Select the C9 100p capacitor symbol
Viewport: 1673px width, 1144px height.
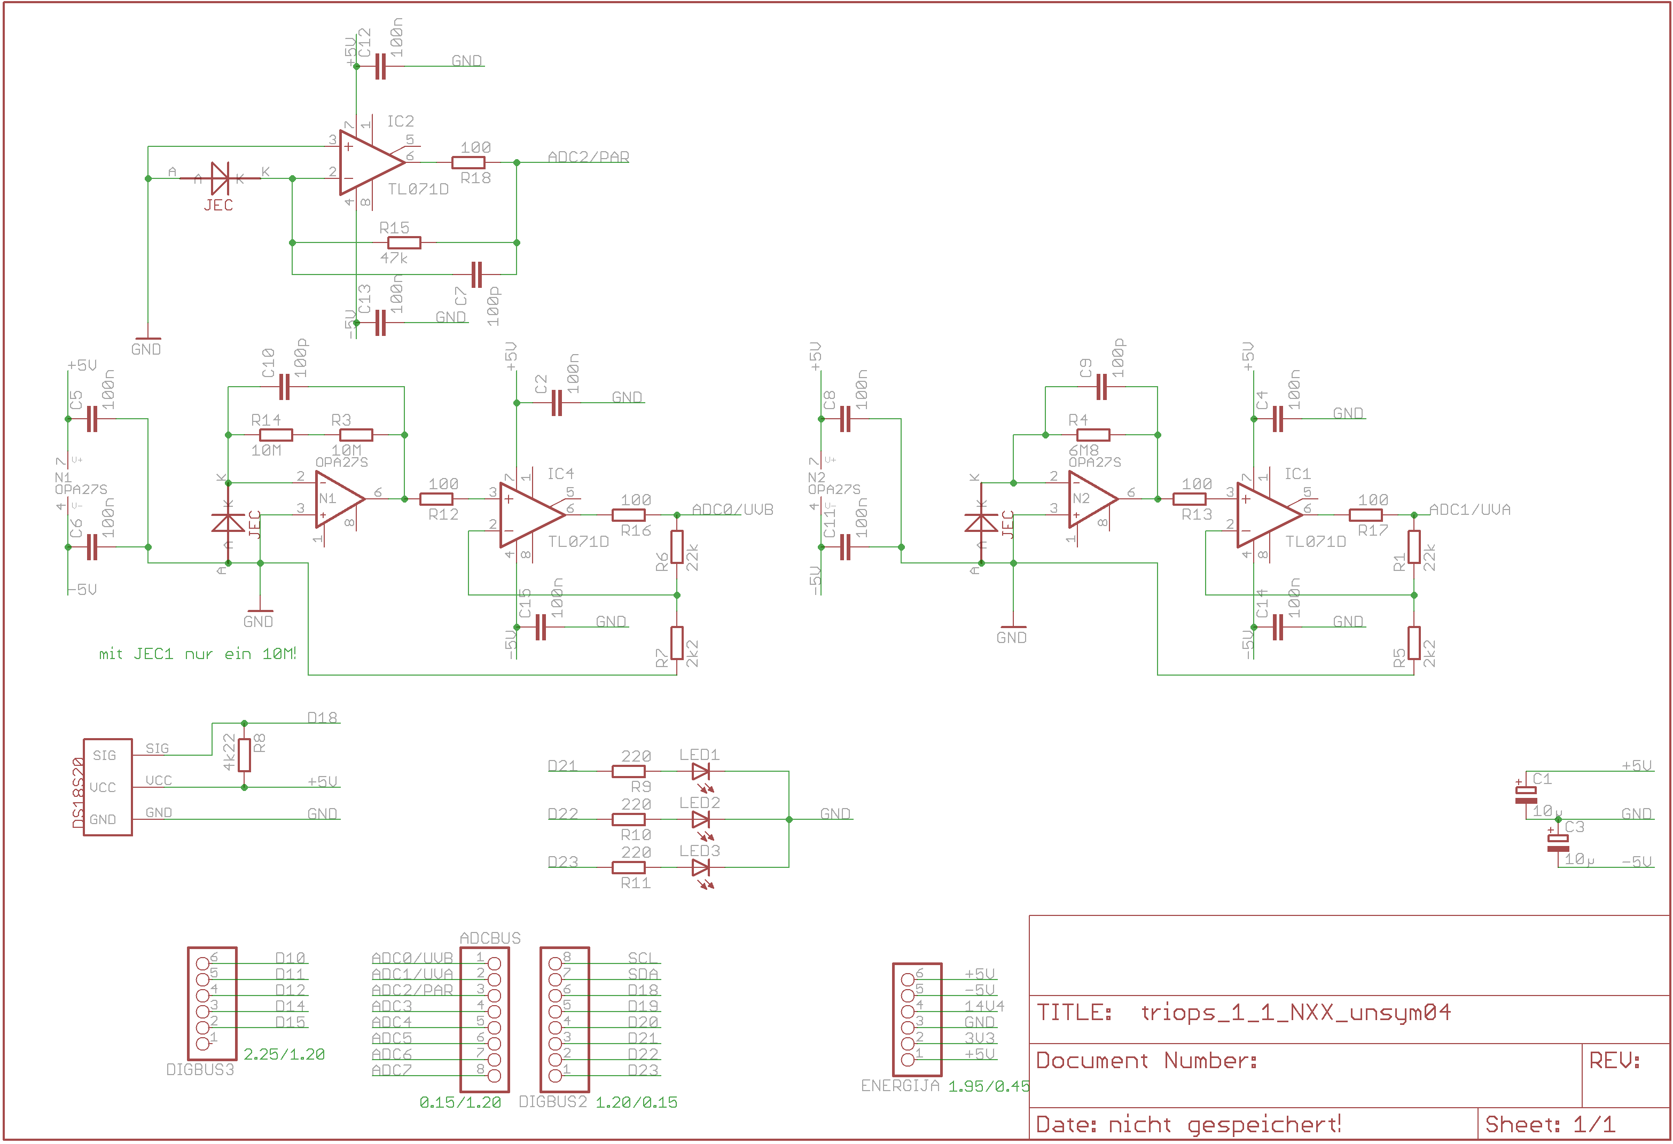click(1101, 387)
